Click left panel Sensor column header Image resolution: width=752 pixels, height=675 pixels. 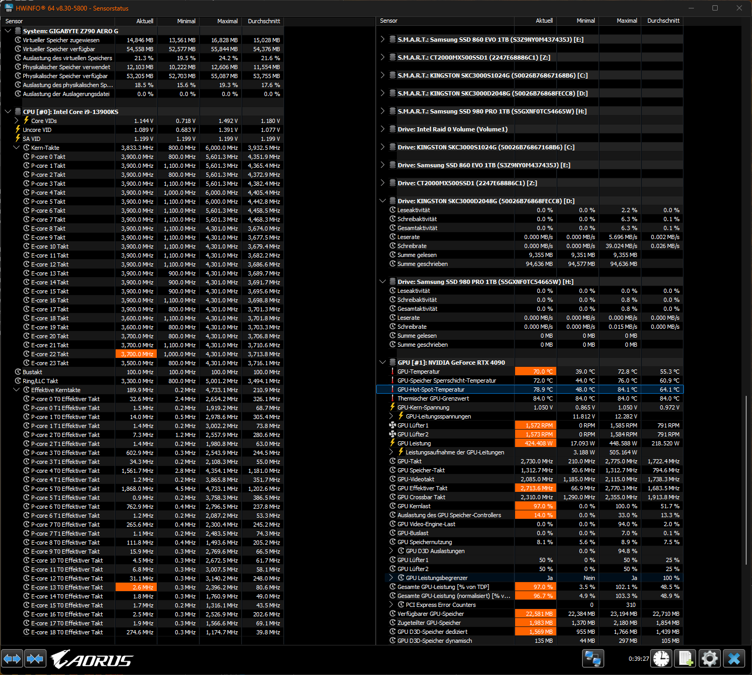58,21
